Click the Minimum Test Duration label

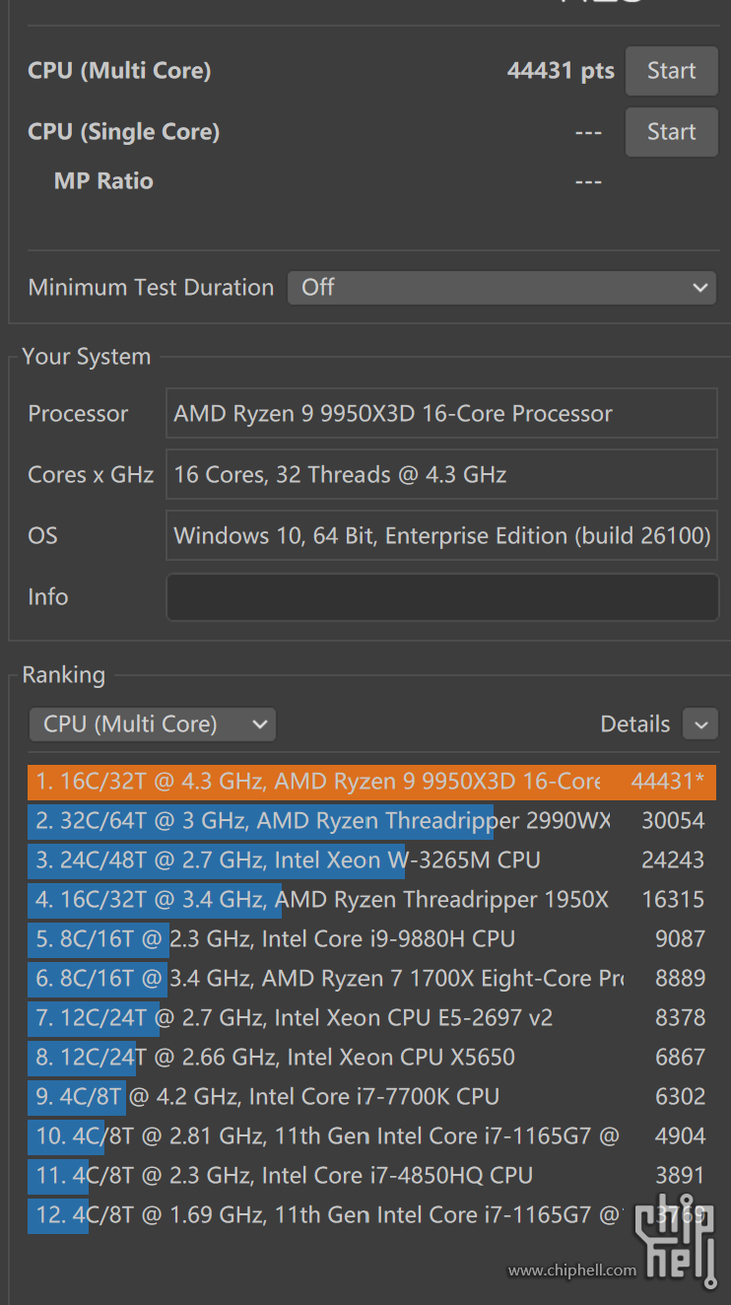click(151, 288)
